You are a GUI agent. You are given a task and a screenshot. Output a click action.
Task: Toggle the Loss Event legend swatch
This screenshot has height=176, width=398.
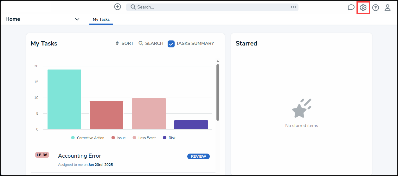(x=134, y=138)
